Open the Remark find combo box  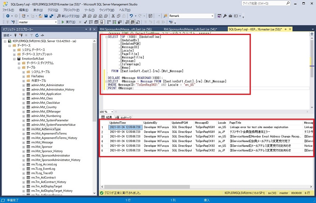212,16
